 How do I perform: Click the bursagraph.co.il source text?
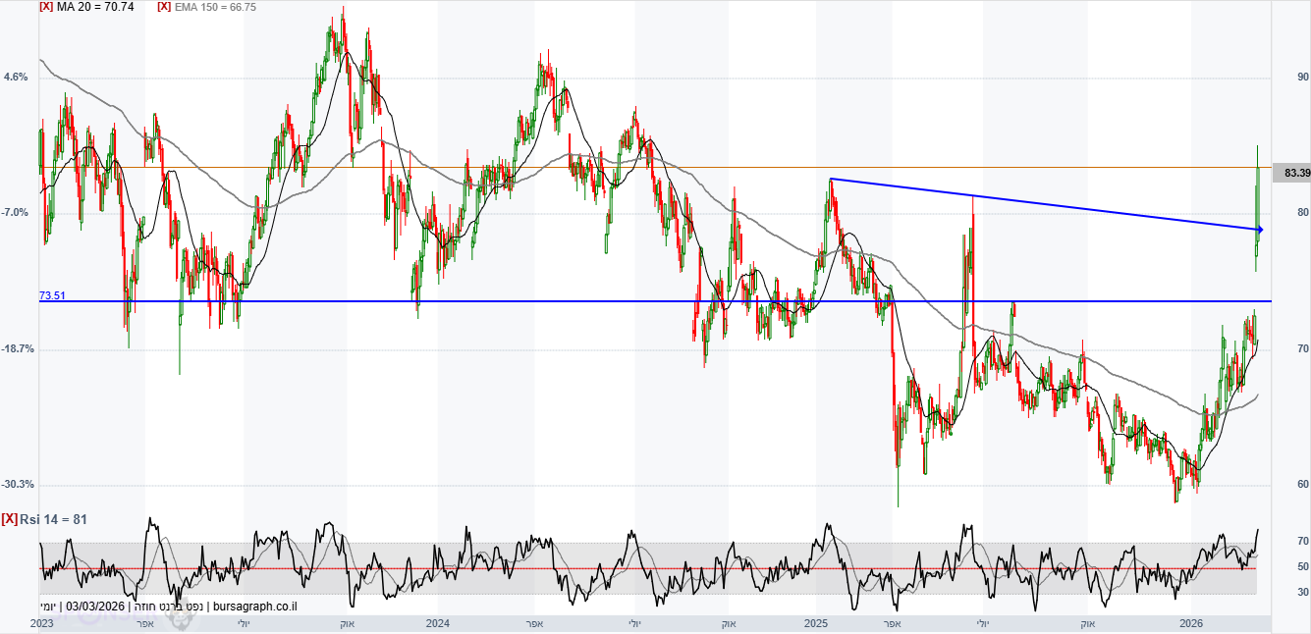(254, 607)
